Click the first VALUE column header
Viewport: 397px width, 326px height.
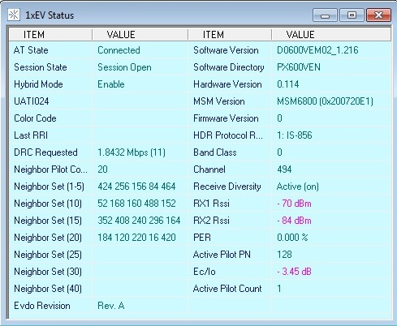140,35
